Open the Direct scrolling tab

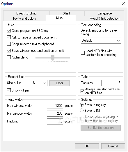coord(26,13)
